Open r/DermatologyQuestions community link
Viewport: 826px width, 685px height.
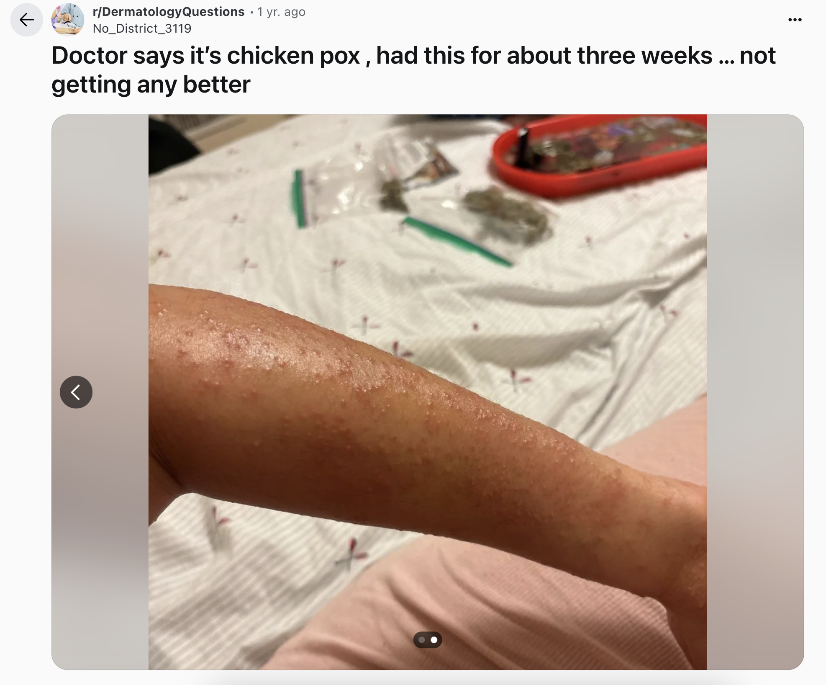[x=169, y=12]
